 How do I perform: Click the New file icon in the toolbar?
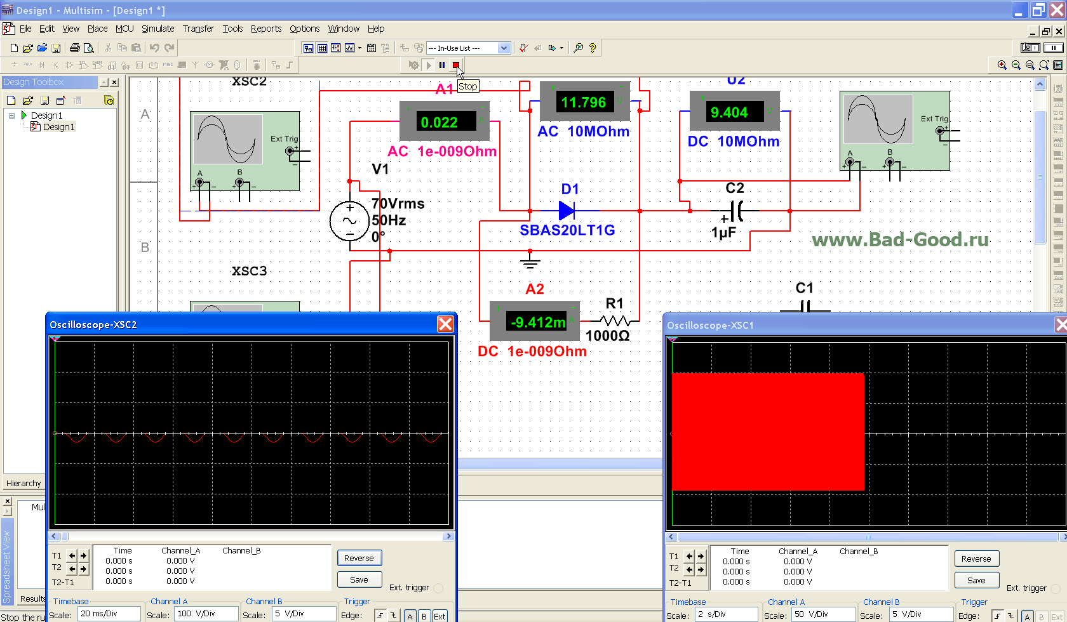(x=14, y=48)
